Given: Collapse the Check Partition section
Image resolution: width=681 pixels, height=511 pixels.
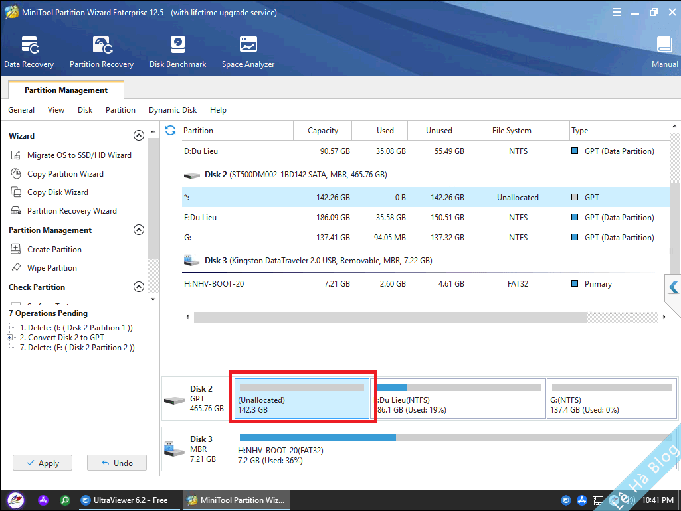Looking at the screenshot, I should coord(139,287).
